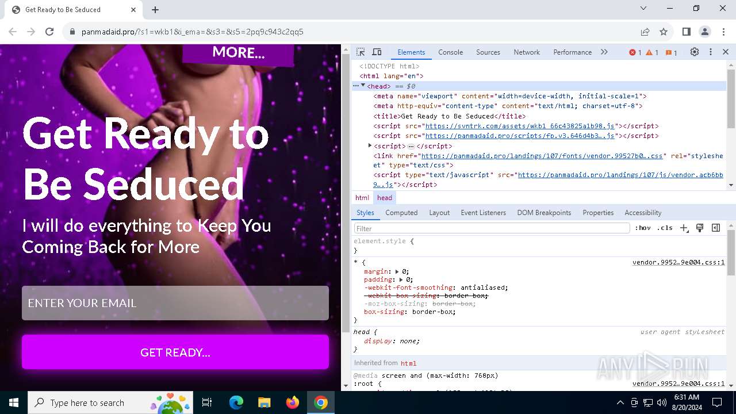Launch Microsoft Edge from taskbar
The width and height of the screenshot is (736, 414).
[x=236, y=402]
